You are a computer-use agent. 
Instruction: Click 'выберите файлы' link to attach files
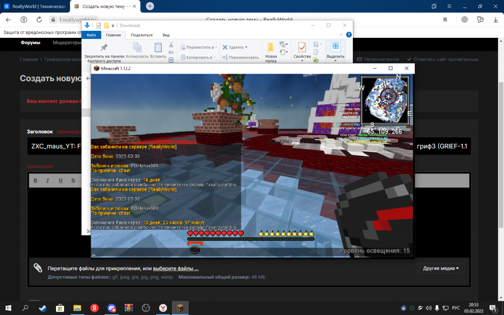click(176, 269)
